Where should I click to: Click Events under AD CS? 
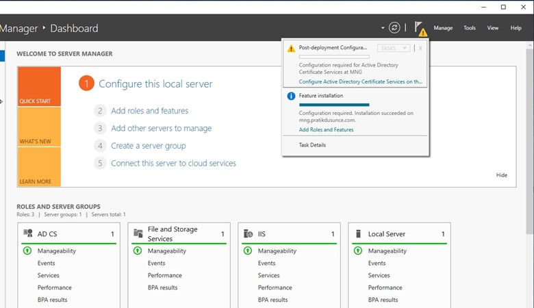[46, 263]
